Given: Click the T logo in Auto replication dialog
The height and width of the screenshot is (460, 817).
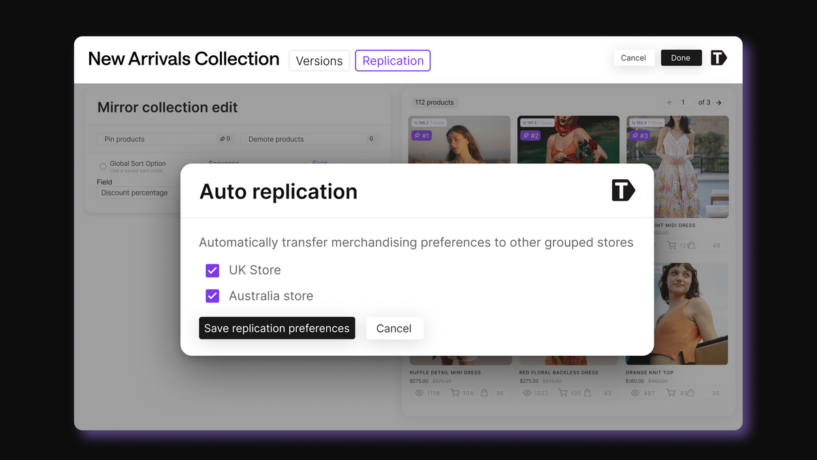Looking at the screenshot, I should [623, 190].
